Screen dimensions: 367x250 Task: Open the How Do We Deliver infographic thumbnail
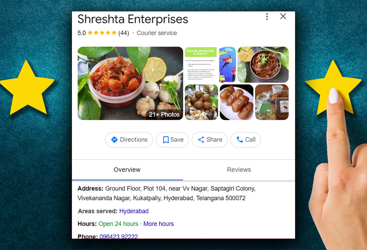coord(201,65)
